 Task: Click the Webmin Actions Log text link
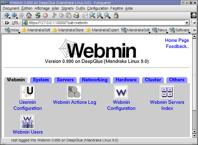[74, 102]
